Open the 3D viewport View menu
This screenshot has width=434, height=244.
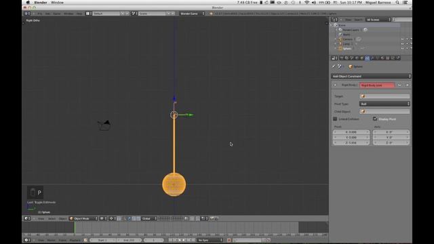(x=41, y=218)
